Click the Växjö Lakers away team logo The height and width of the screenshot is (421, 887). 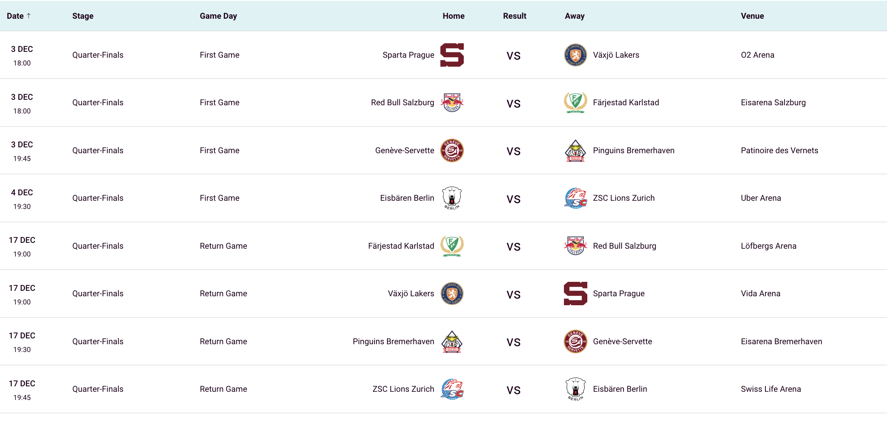tap(575, 55)
